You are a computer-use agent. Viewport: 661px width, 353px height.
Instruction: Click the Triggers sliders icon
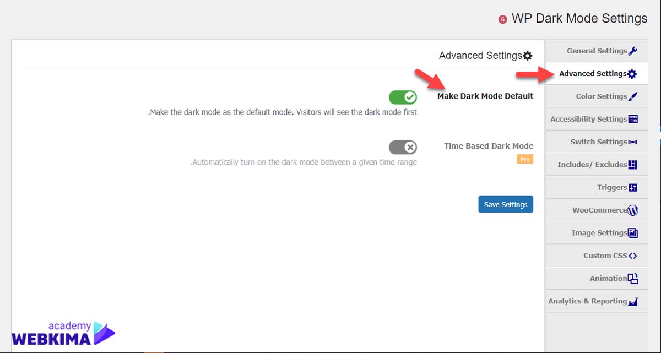[x=633, y=187]
